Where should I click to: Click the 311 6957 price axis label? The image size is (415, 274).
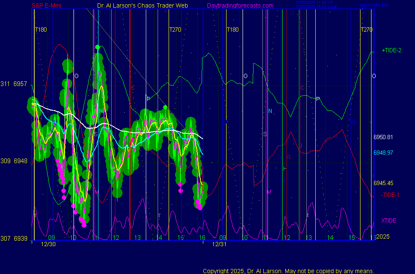(14, 84)
